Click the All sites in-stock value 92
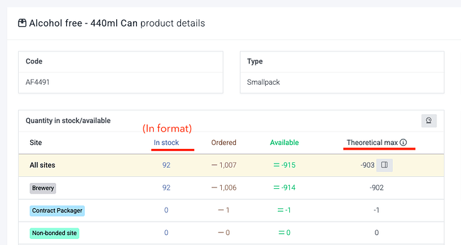The width and height of the screenshot is (461, 245). coord(166,165)
